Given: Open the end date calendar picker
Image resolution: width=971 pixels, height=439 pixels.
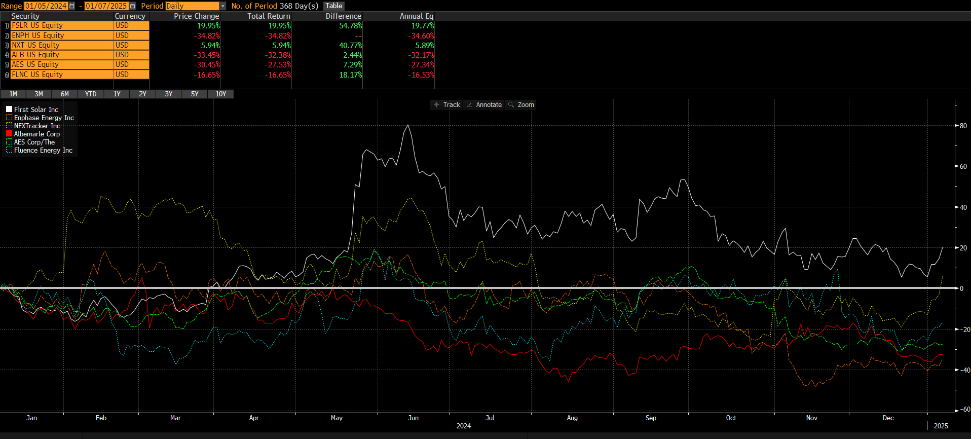Looking at the screenshot, I should pos(133,6).
